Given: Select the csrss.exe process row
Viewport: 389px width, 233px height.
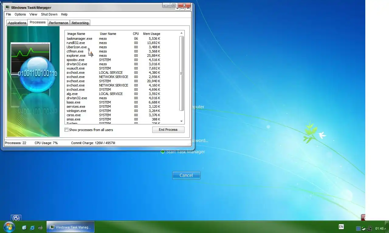Looking at the screenshot, I should coord(113,115).
